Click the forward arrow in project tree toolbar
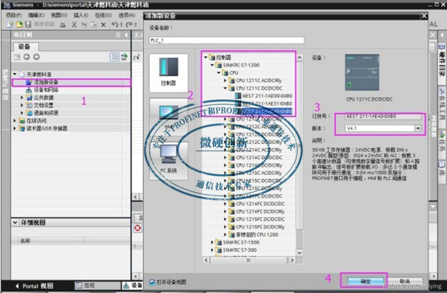 [x=36, y=57]
